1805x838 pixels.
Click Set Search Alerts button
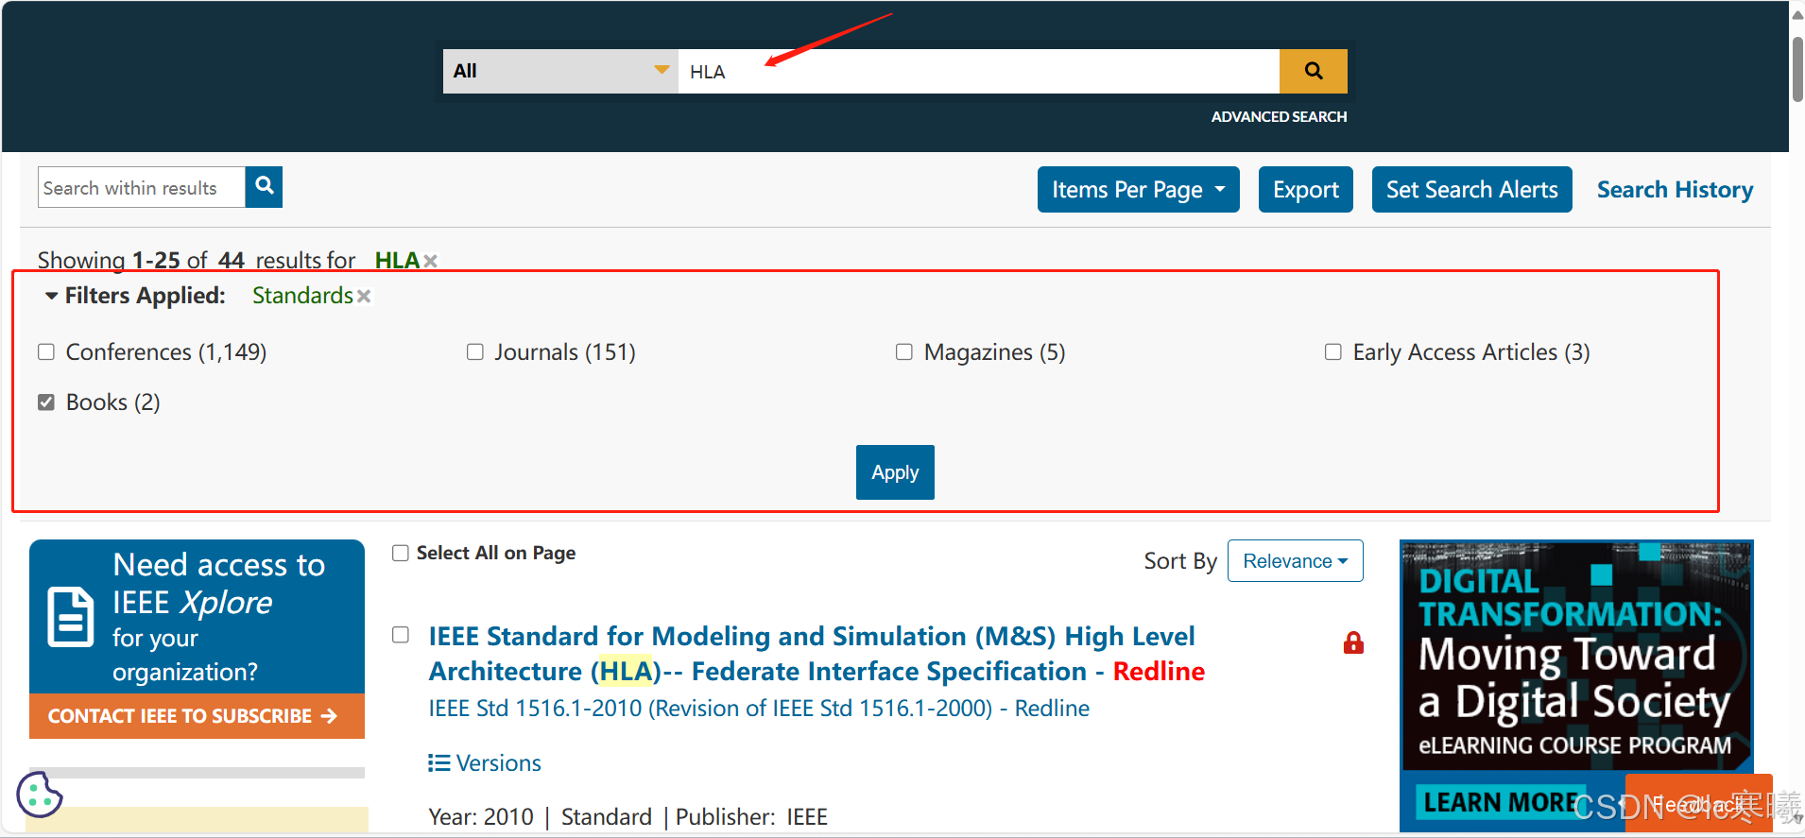[x=1471, y=190]
